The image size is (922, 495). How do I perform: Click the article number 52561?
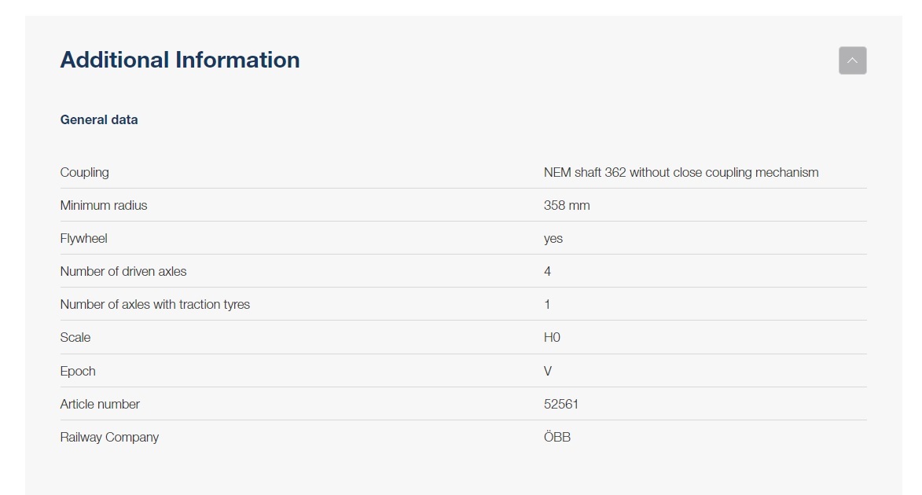tap(561, 404)
